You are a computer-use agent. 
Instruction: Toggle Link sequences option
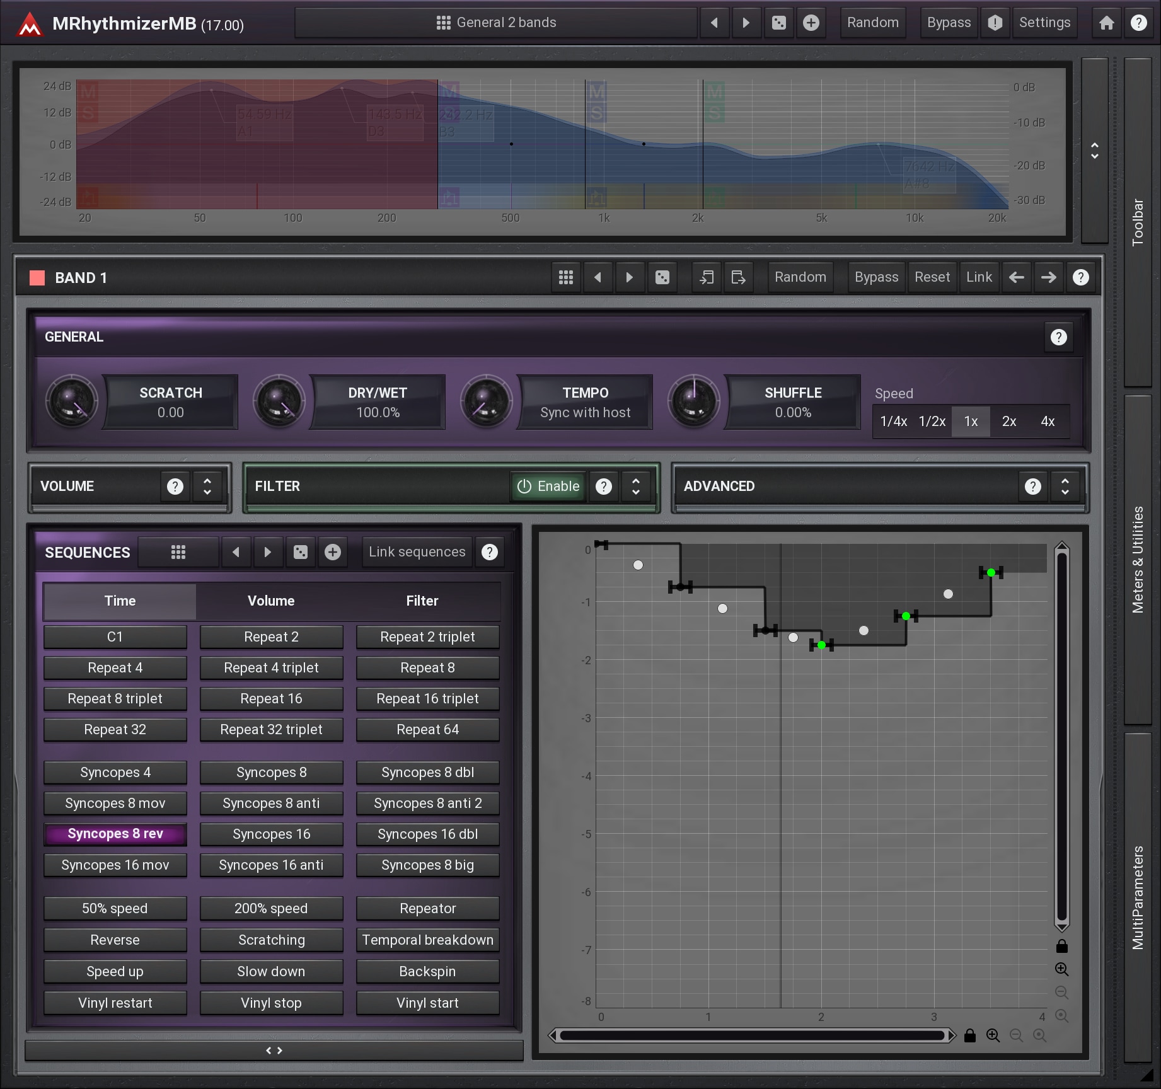point(417,552)
